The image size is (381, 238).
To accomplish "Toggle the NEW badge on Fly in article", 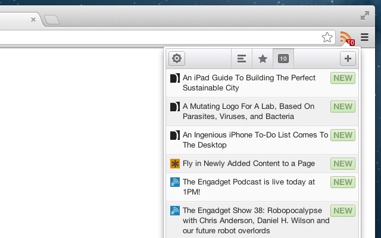I will pos(343,164).
